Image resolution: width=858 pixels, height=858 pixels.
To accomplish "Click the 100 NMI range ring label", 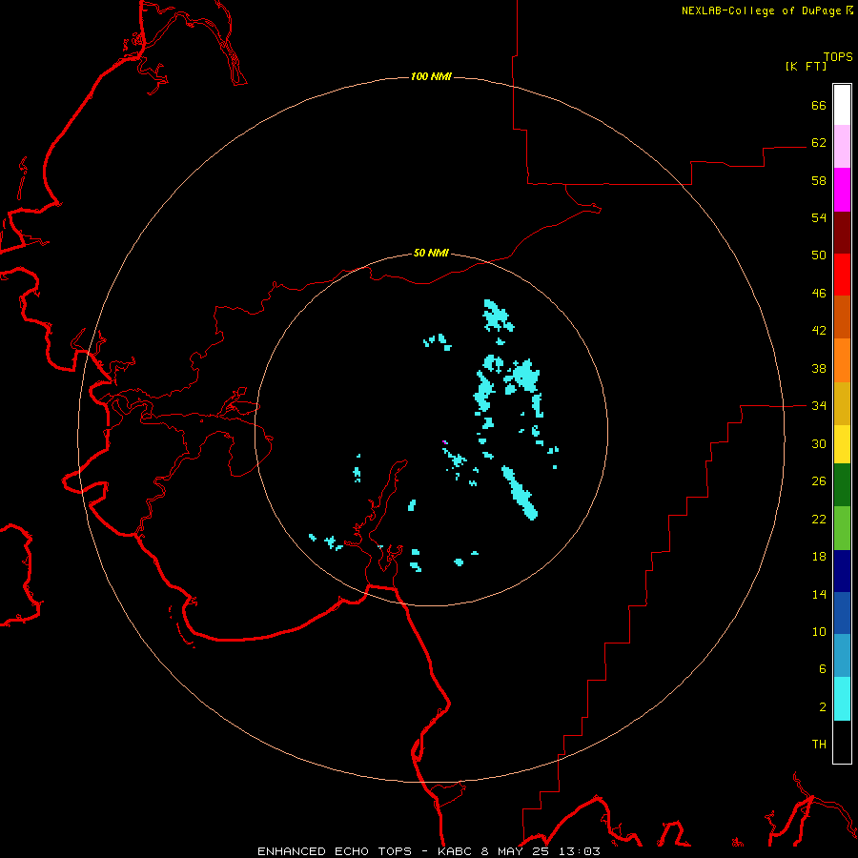I will click(x=431, y=76).
